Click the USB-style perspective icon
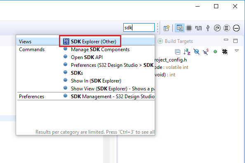This screenshot has width=245, height=163. pos(208,28)
